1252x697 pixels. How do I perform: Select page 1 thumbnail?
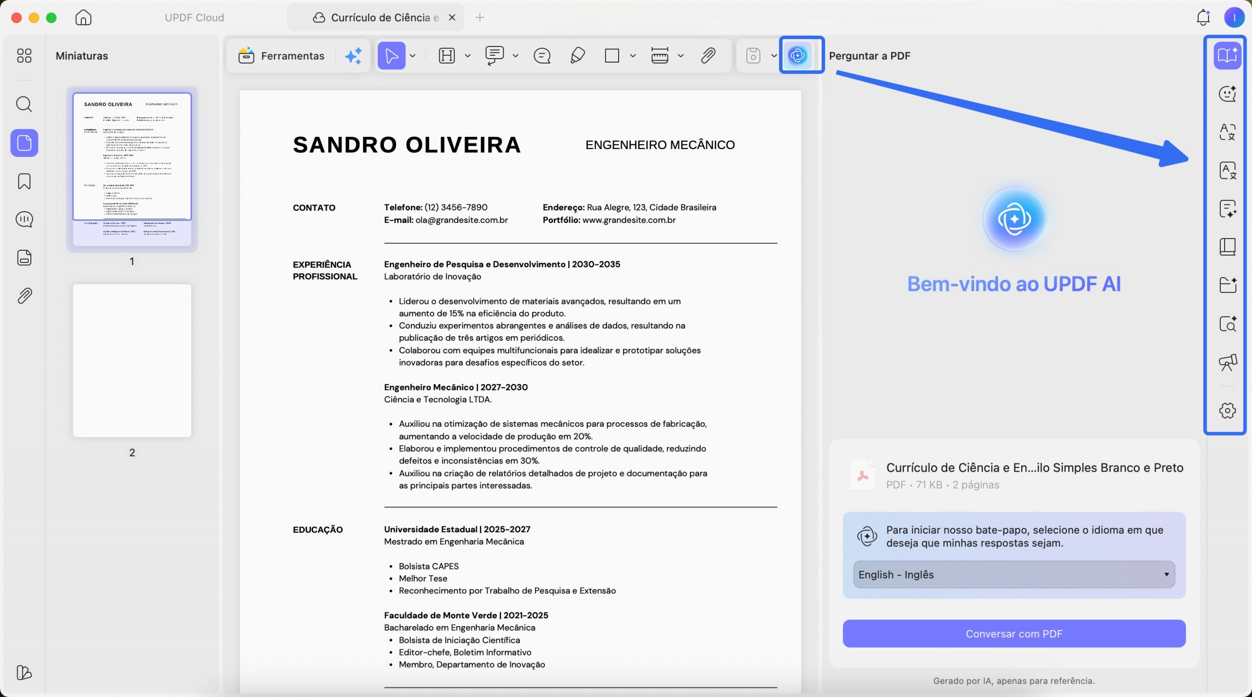pyautogui.click(x=132, y=169)
